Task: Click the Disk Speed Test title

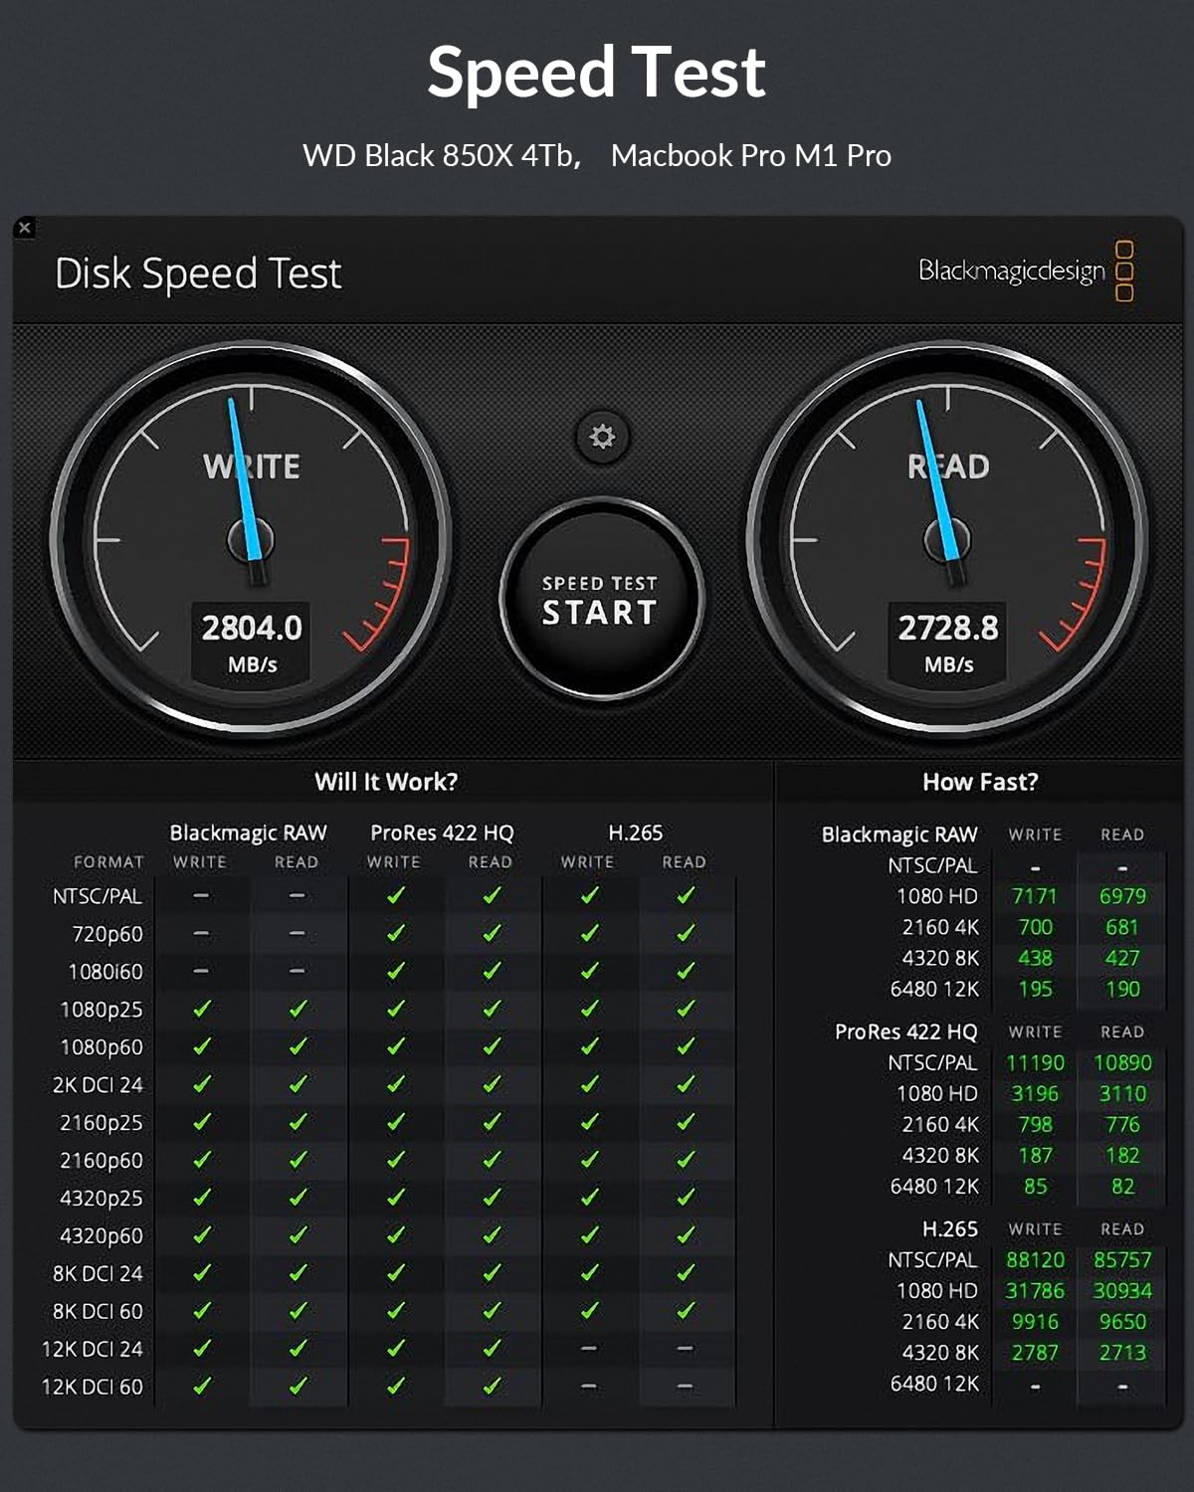Action: pos(198,274)
